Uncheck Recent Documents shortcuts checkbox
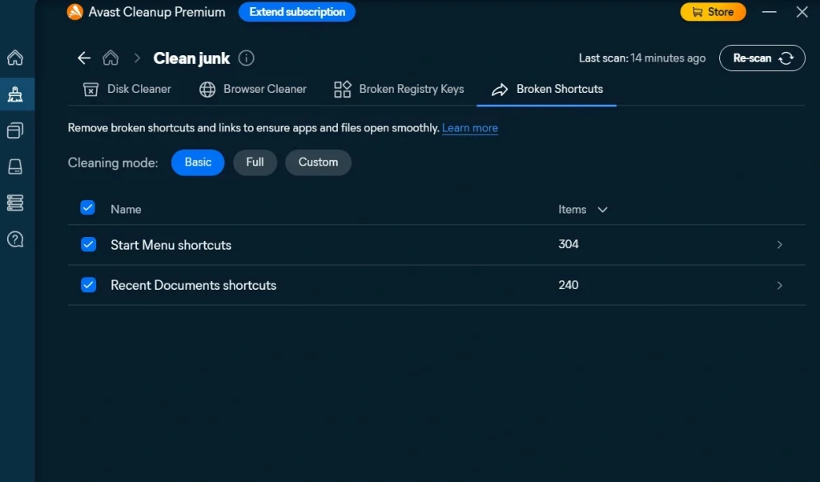Screen dimensions: 820x482 point(88,285)
